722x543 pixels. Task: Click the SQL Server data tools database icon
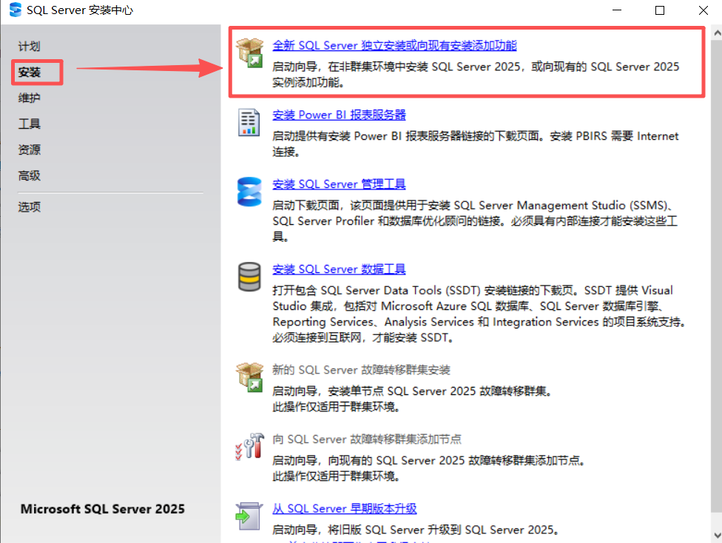coord(249,277)
